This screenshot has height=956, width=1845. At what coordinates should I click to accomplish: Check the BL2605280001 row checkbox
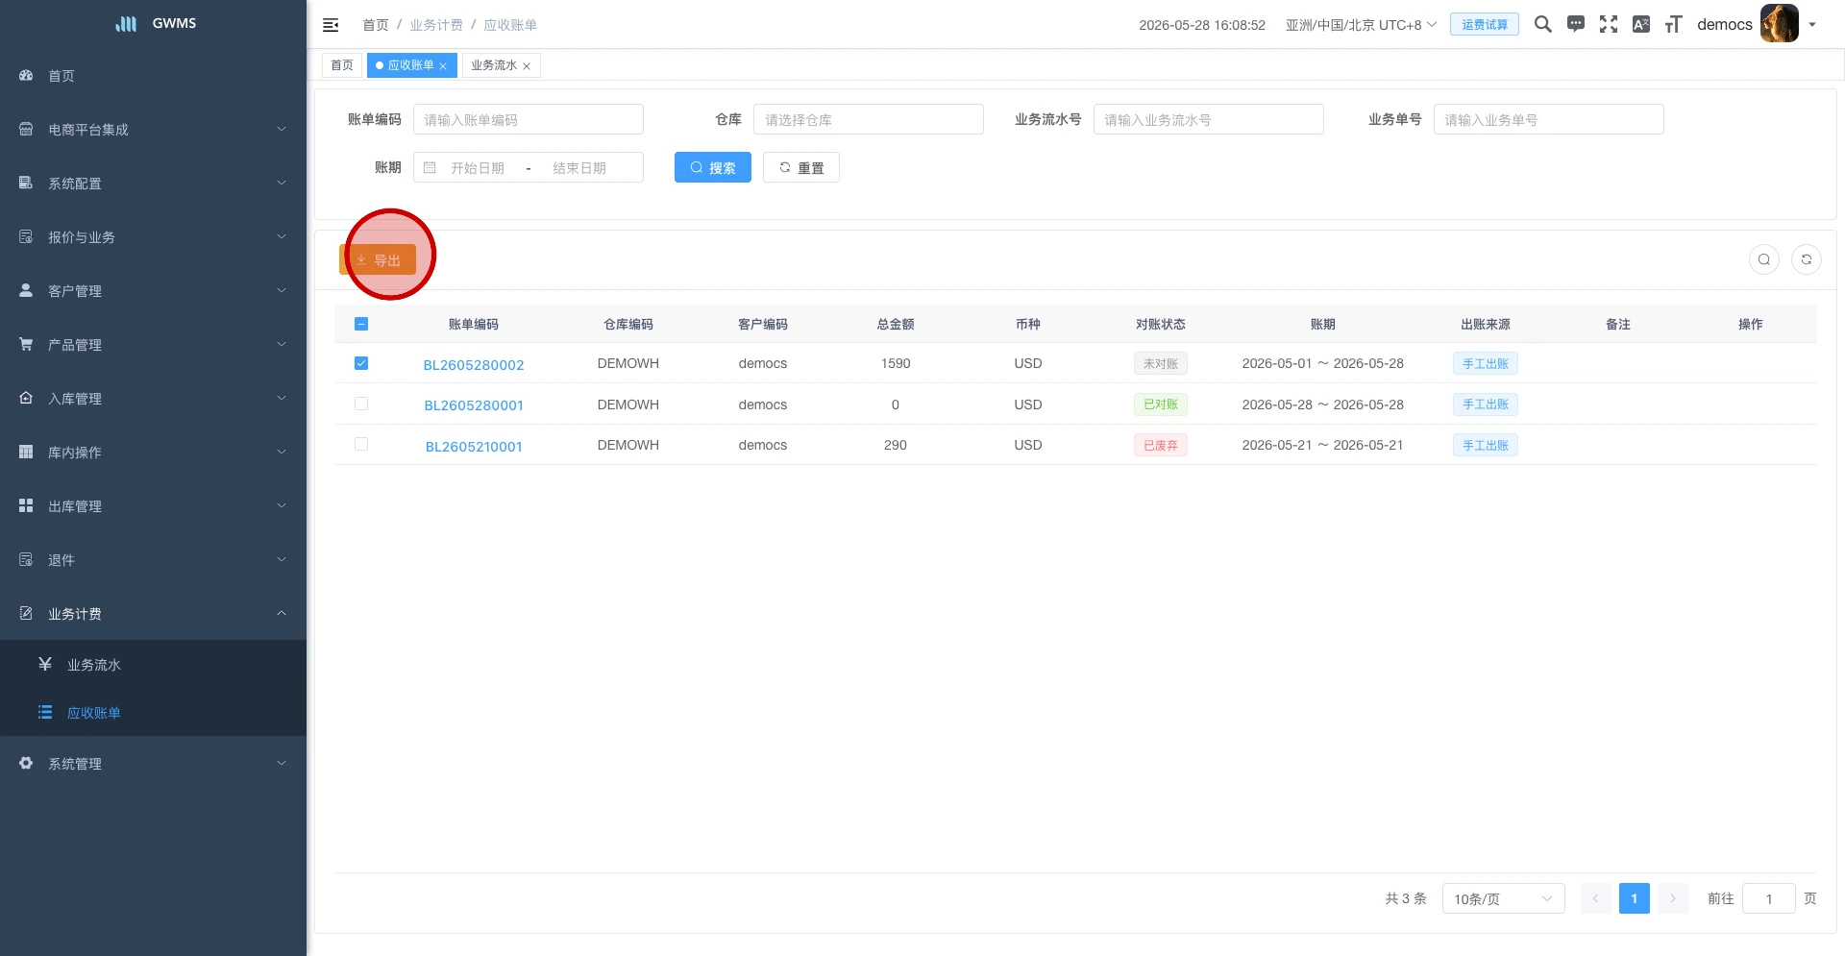click(361, 404)
